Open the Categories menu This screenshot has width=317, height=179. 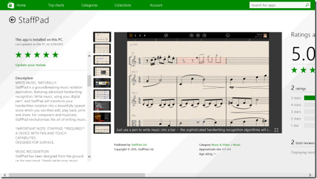[90, 5]
